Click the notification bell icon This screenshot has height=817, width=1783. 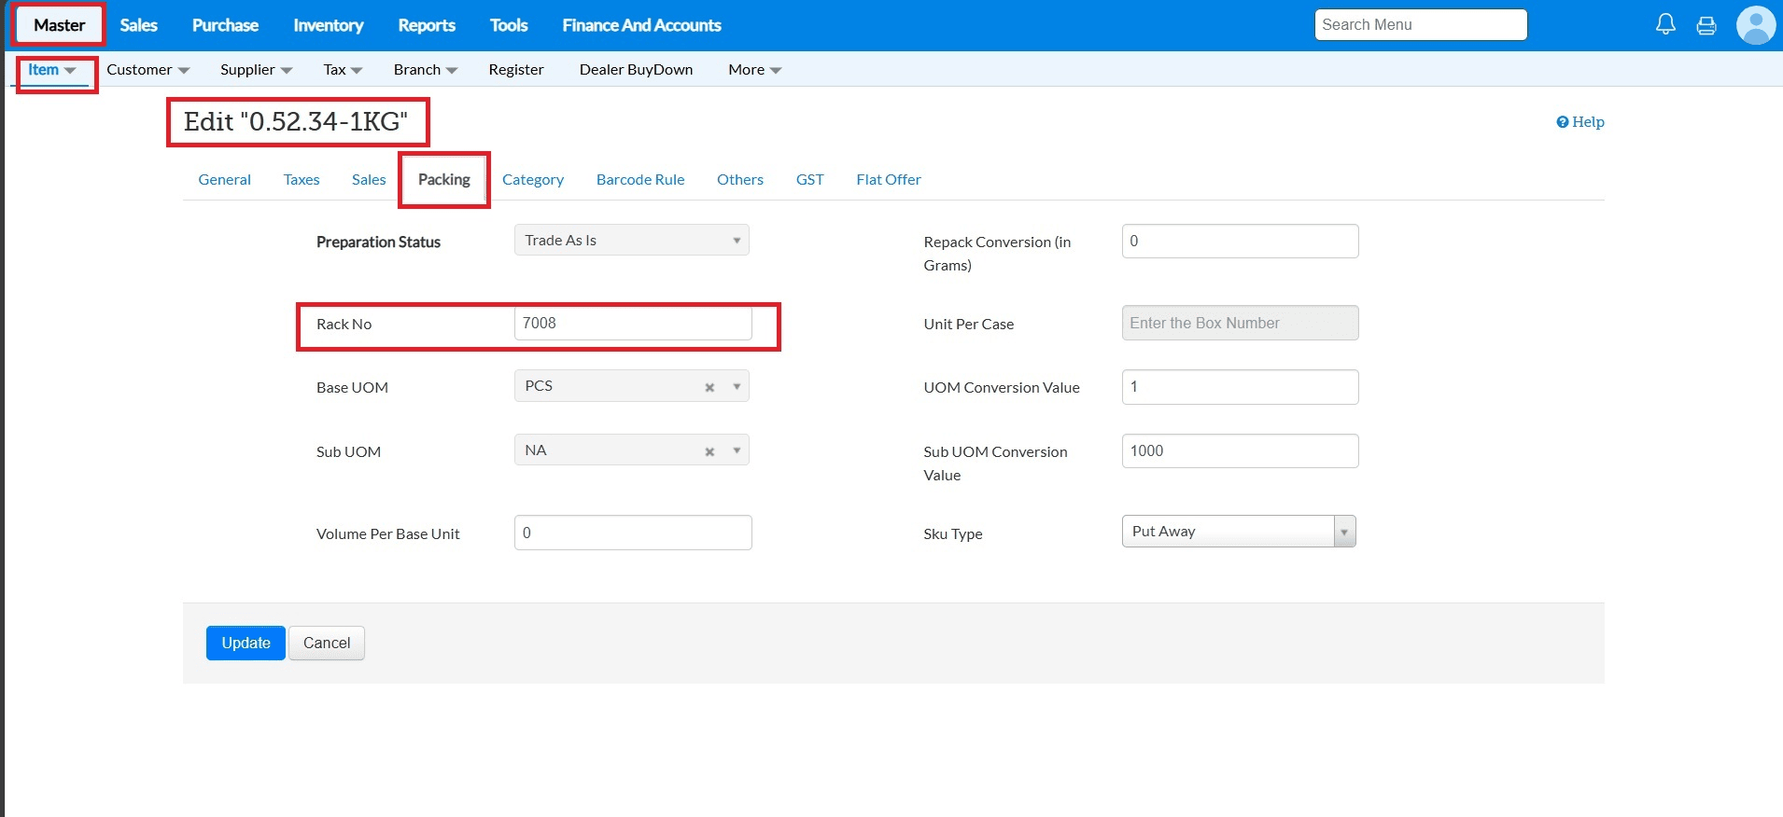coord(1665,24)
